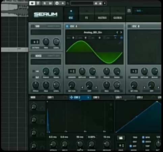Toggle the LFO BPM checkbox

[x=143, y=137]
